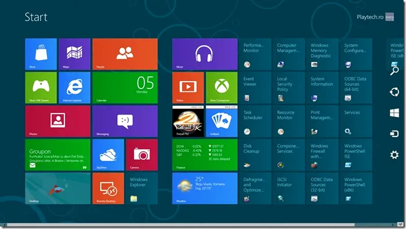Open the Store tile
Image resolution: width=406 pixels, height=229 pixels.
[x=41, y=54]
